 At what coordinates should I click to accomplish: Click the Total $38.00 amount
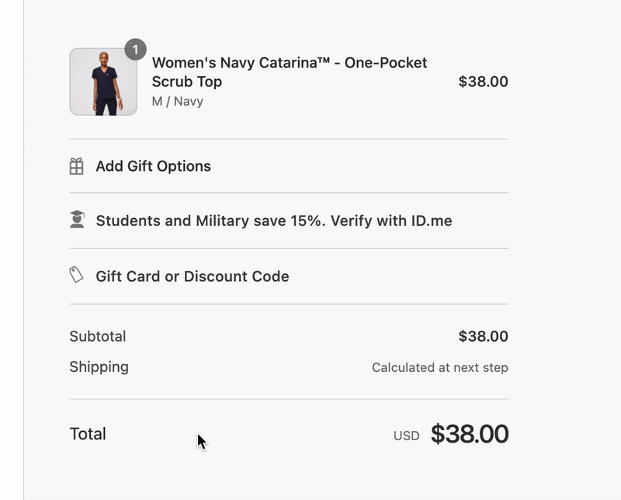point(469,434)
